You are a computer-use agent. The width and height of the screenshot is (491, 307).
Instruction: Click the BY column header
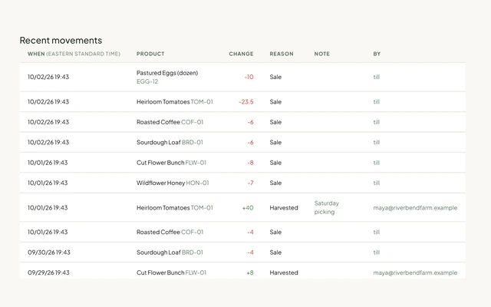[x=377, y=54]
